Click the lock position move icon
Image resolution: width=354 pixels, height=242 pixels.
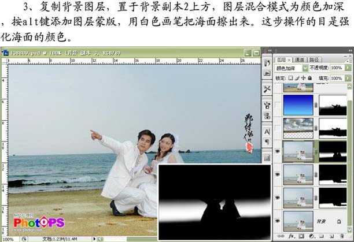coord(303,77)
